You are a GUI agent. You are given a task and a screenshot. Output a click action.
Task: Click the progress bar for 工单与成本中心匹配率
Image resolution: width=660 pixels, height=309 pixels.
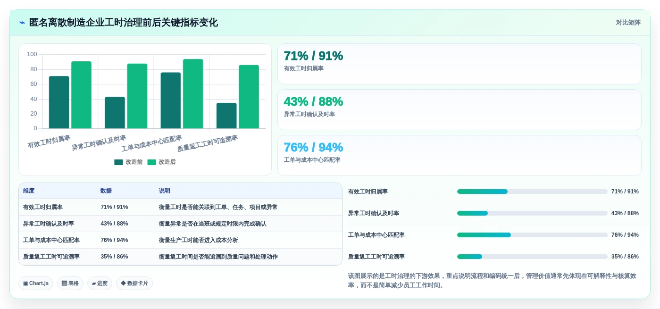[532, 235]
